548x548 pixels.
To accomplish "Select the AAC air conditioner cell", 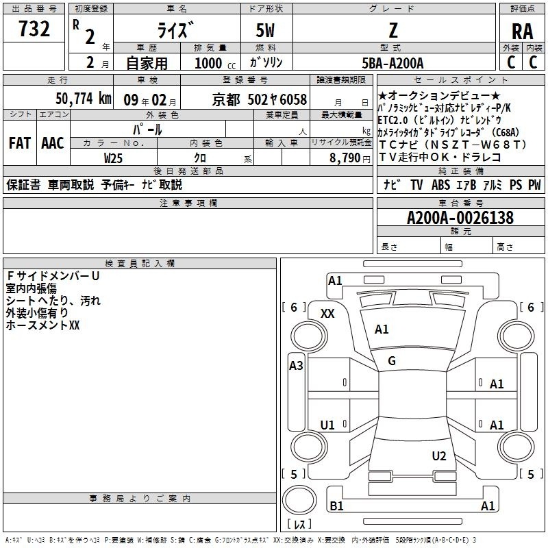I will pyautogui.click(x=52, y=143).
